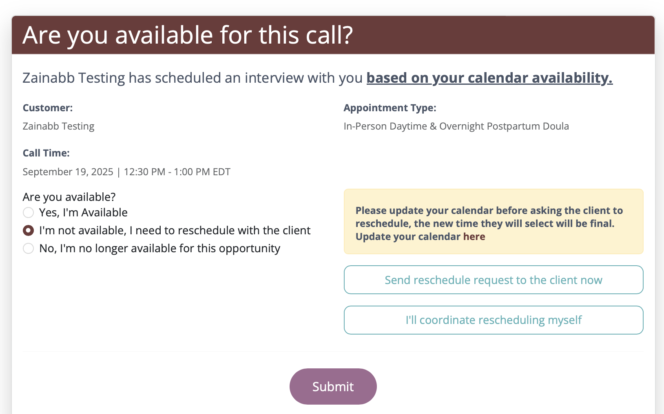Image resolution: width=664 pixels, height=414 pixels.
Task: Click the "Appointment Type:" field label
Action: coord(390,108)
